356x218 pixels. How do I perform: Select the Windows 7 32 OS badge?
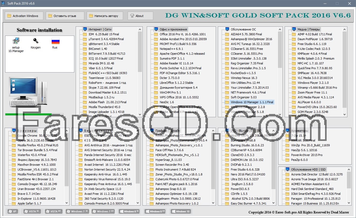78,211
